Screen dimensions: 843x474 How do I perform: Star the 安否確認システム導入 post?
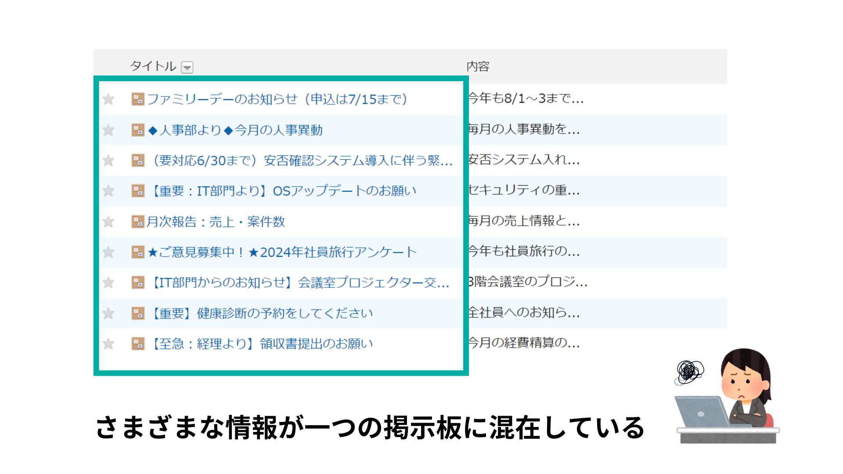pos(108,161)
